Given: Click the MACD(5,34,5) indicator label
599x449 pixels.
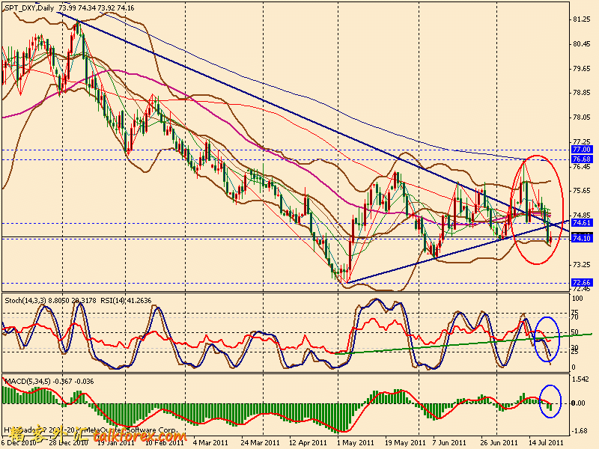Looking at the screenshot, I should click(x=28, y=381).
